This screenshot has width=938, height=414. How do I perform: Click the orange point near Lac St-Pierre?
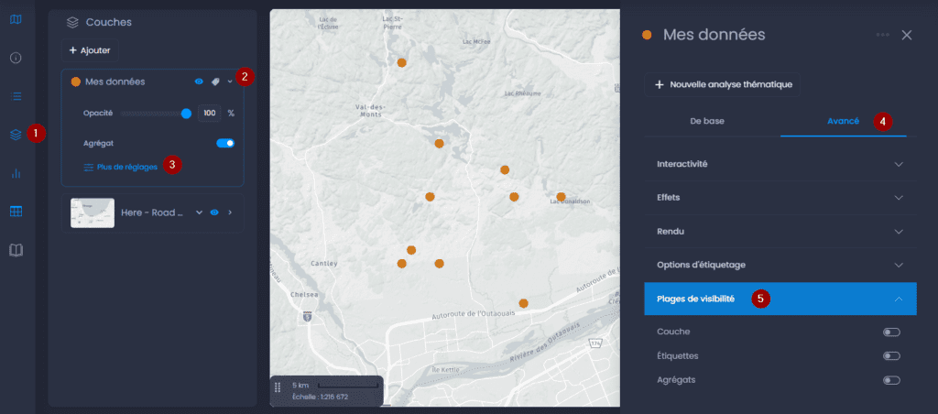pos(402,62)
